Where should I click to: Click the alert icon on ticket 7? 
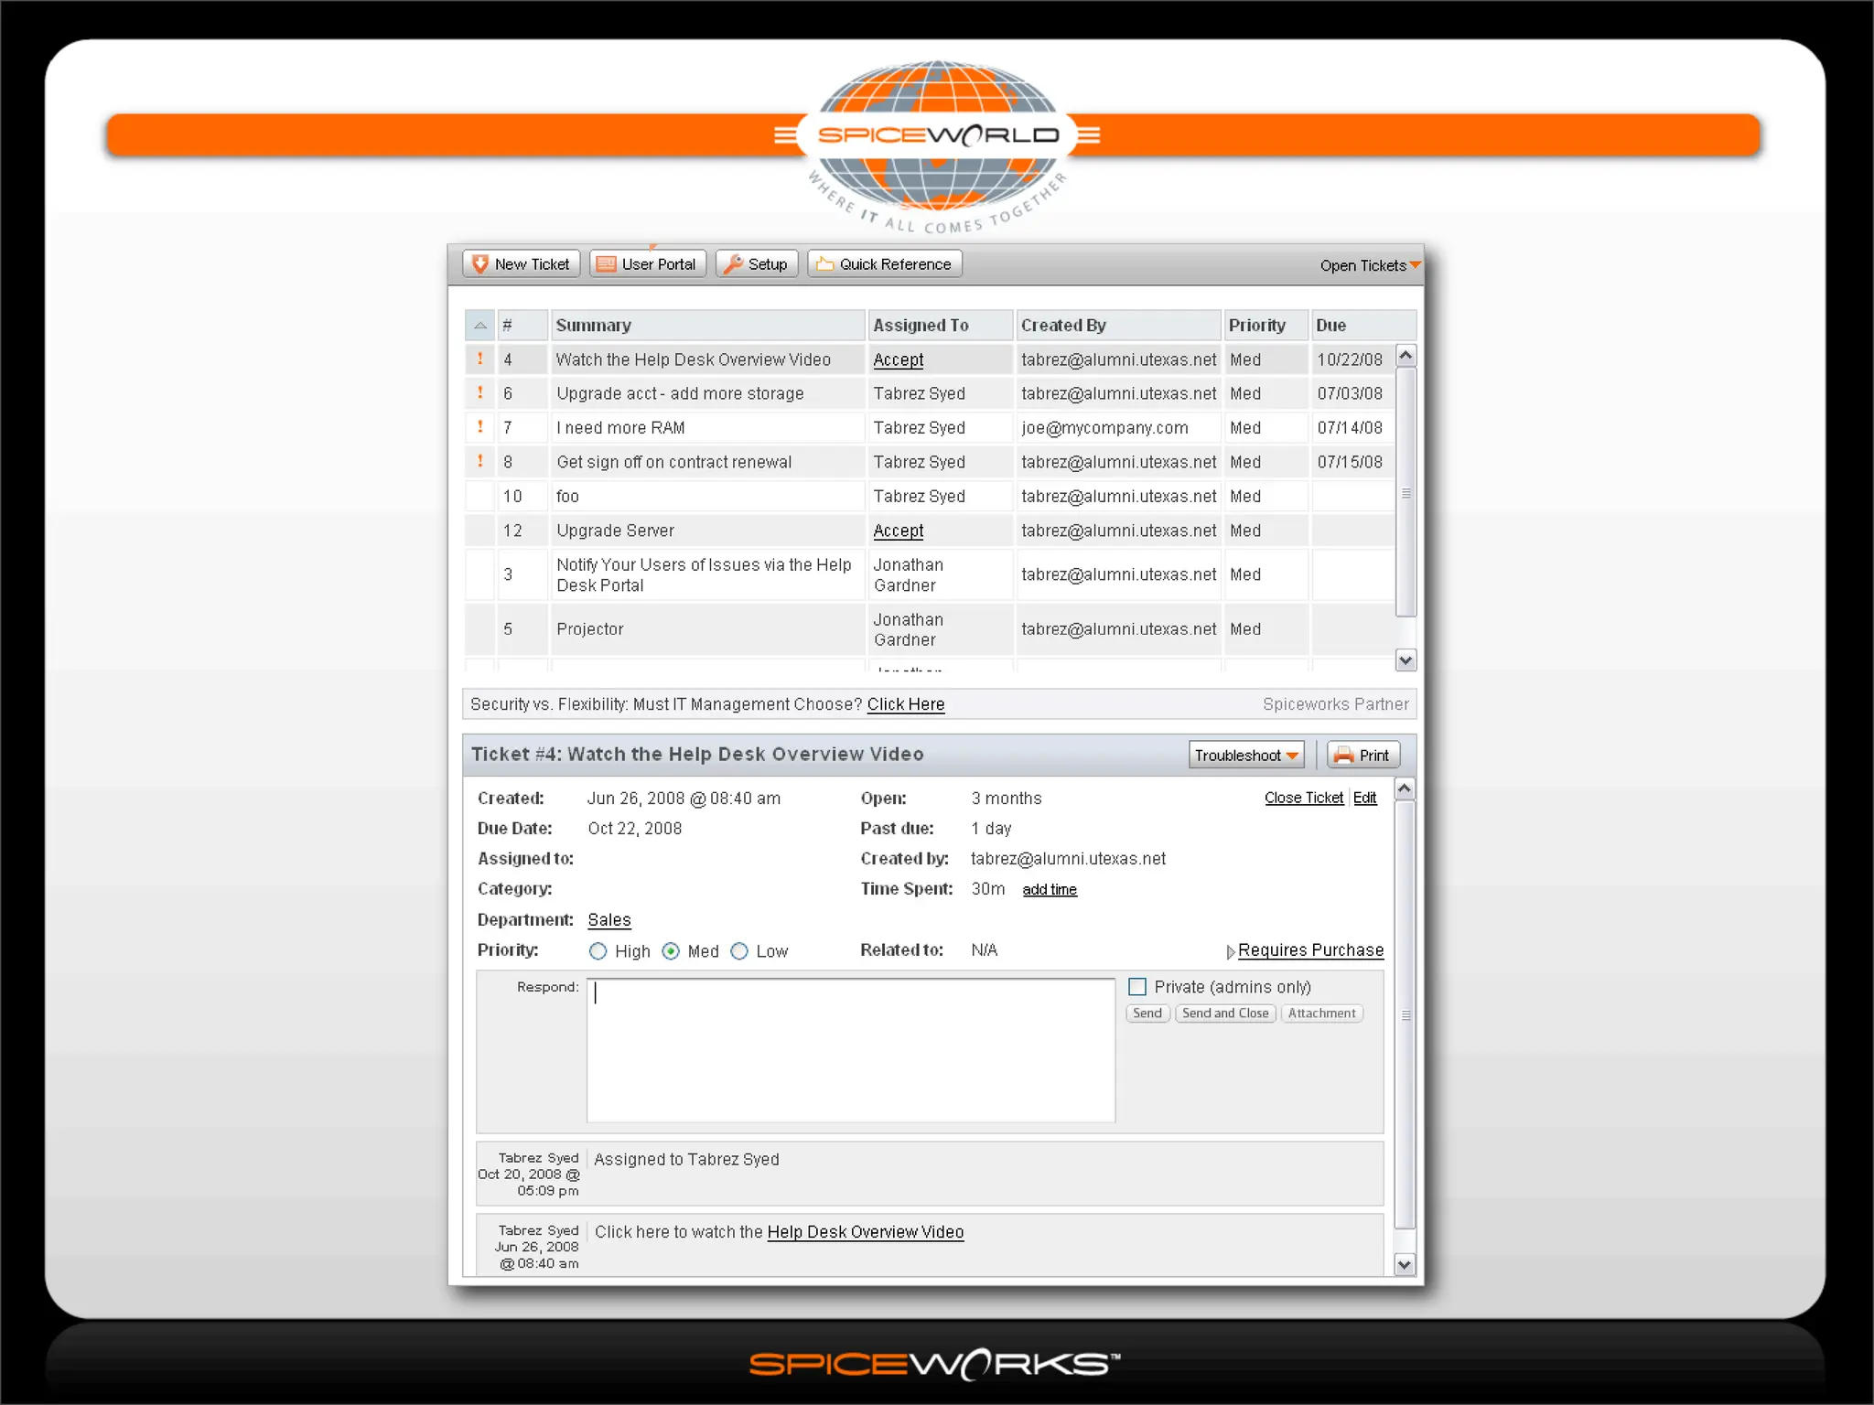click(x=480, y=426)
